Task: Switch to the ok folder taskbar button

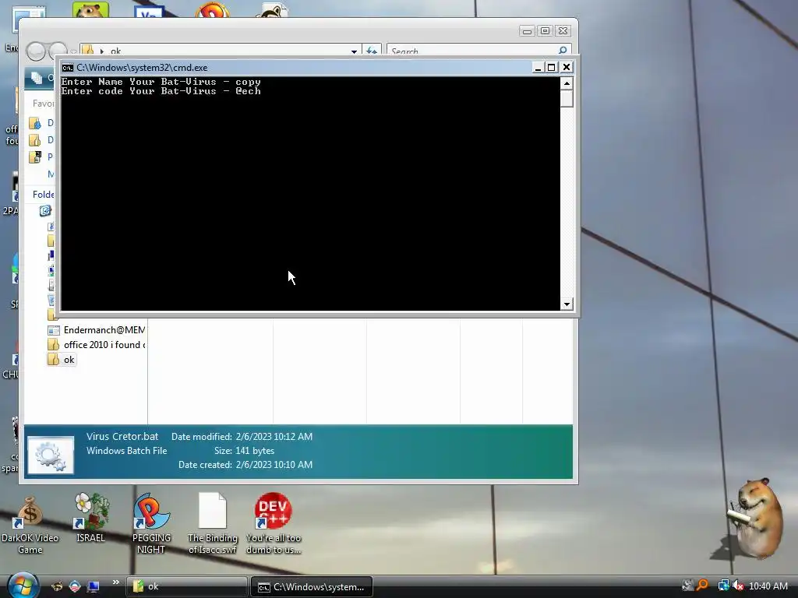Action: click(185, 586)
